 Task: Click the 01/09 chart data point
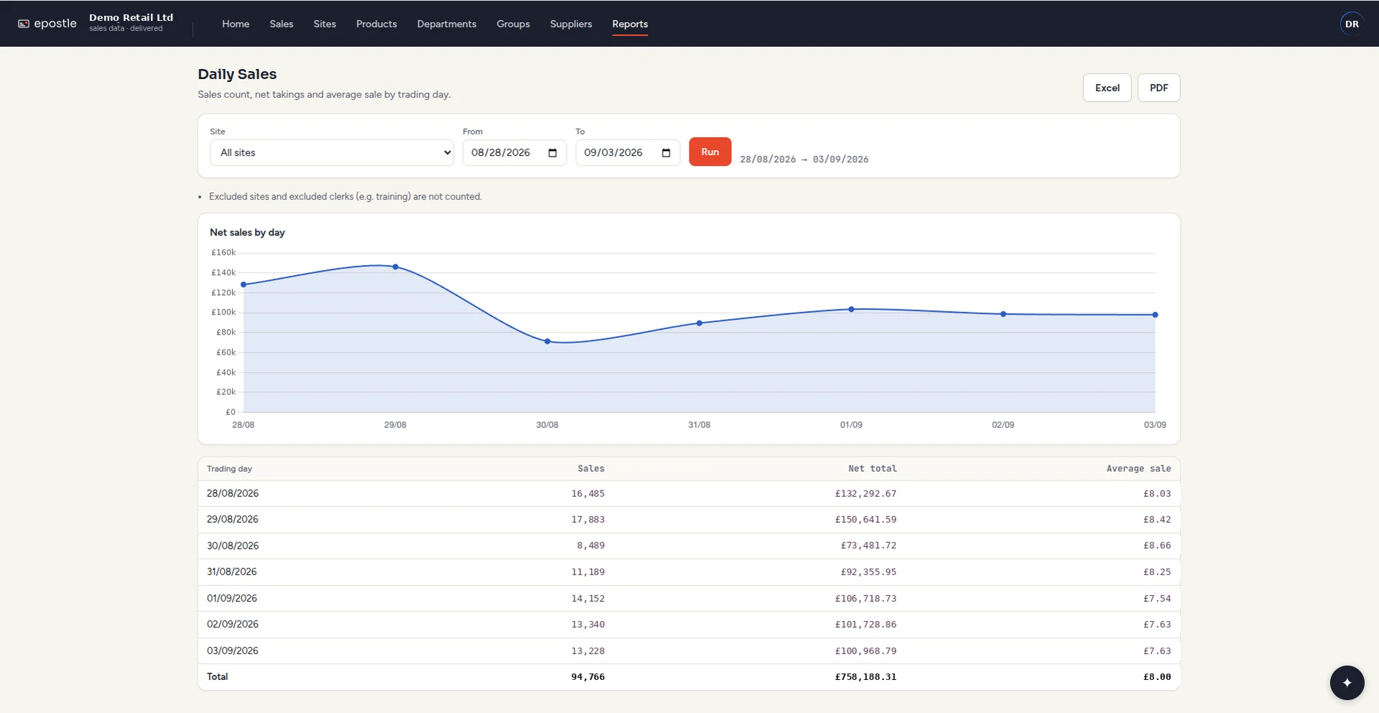851,309
